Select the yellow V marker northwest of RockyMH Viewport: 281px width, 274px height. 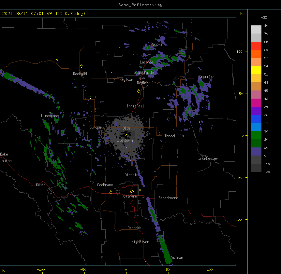click(57, 60)
